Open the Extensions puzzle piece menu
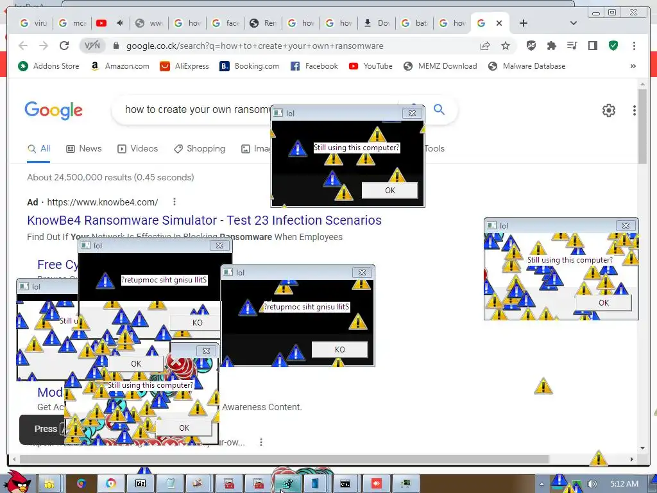The image size is (657, 493). pyautogui.click(x=551, y=46)
